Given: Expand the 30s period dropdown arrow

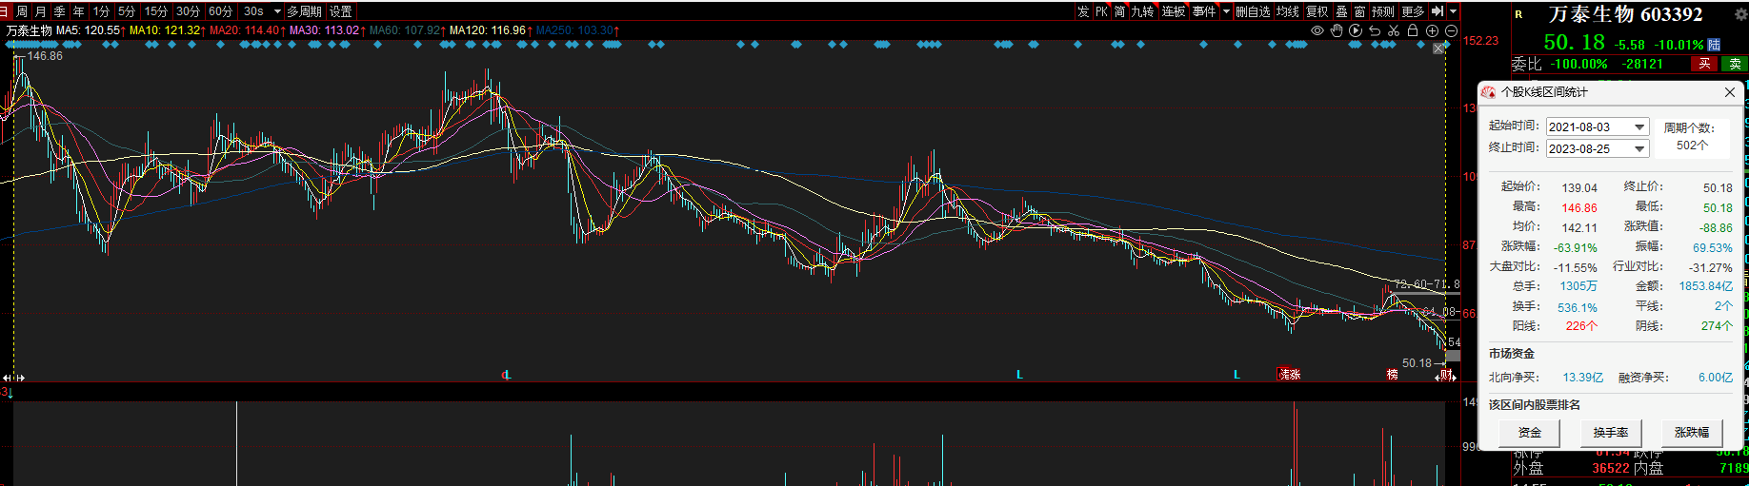Looking at the screenshot, I should click(x=277, y=11).
